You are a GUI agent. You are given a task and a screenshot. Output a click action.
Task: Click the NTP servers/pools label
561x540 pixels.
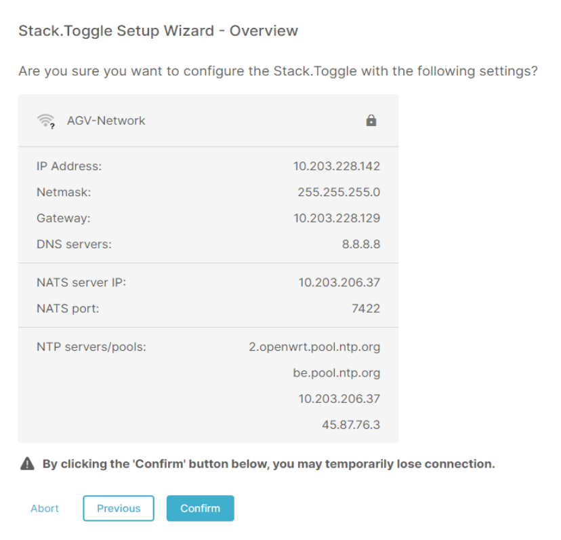[x=91, y=347]
